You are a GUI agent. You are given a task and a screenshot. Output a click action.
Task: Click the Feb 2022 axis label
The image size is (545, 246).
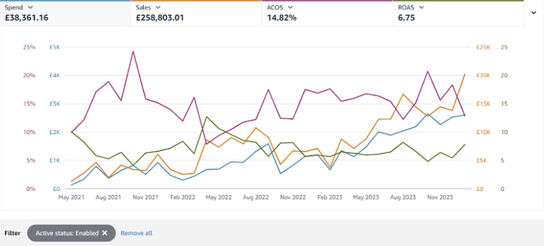click(x=182, y=197)
